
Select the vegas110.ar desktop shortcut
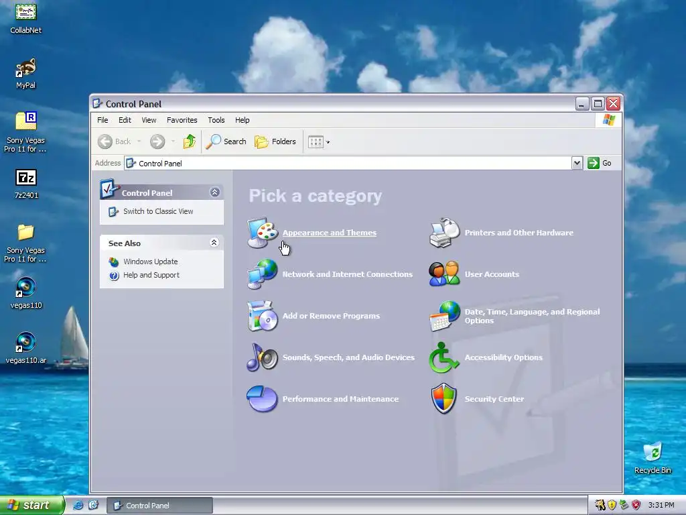coord(26,349)
